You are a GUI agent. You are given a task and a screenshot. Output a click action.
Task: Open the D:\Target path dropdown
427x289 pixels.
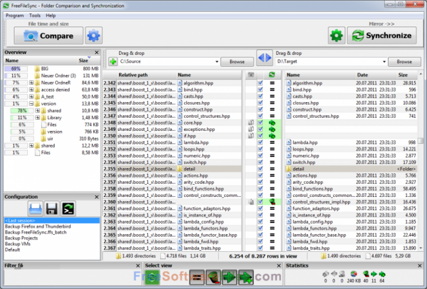tap(384, 62)
